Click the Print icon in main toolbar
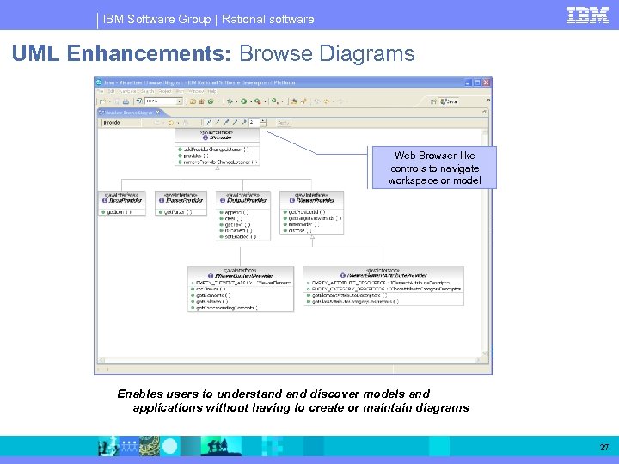 pyautogui.click(x=126, y=101)
